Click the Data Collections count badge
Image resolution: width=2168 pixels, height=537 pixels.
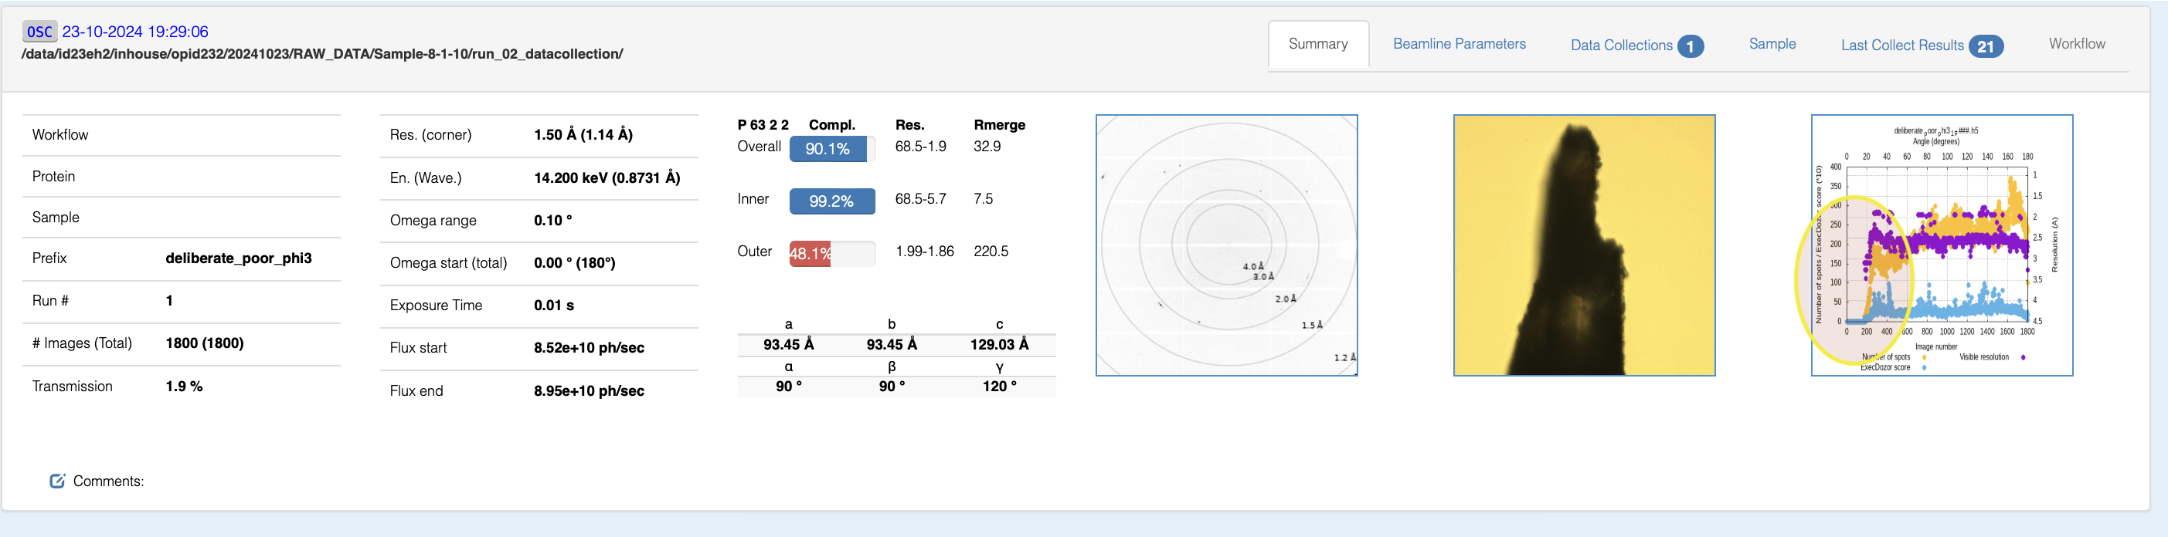[x=1689, y=46]
